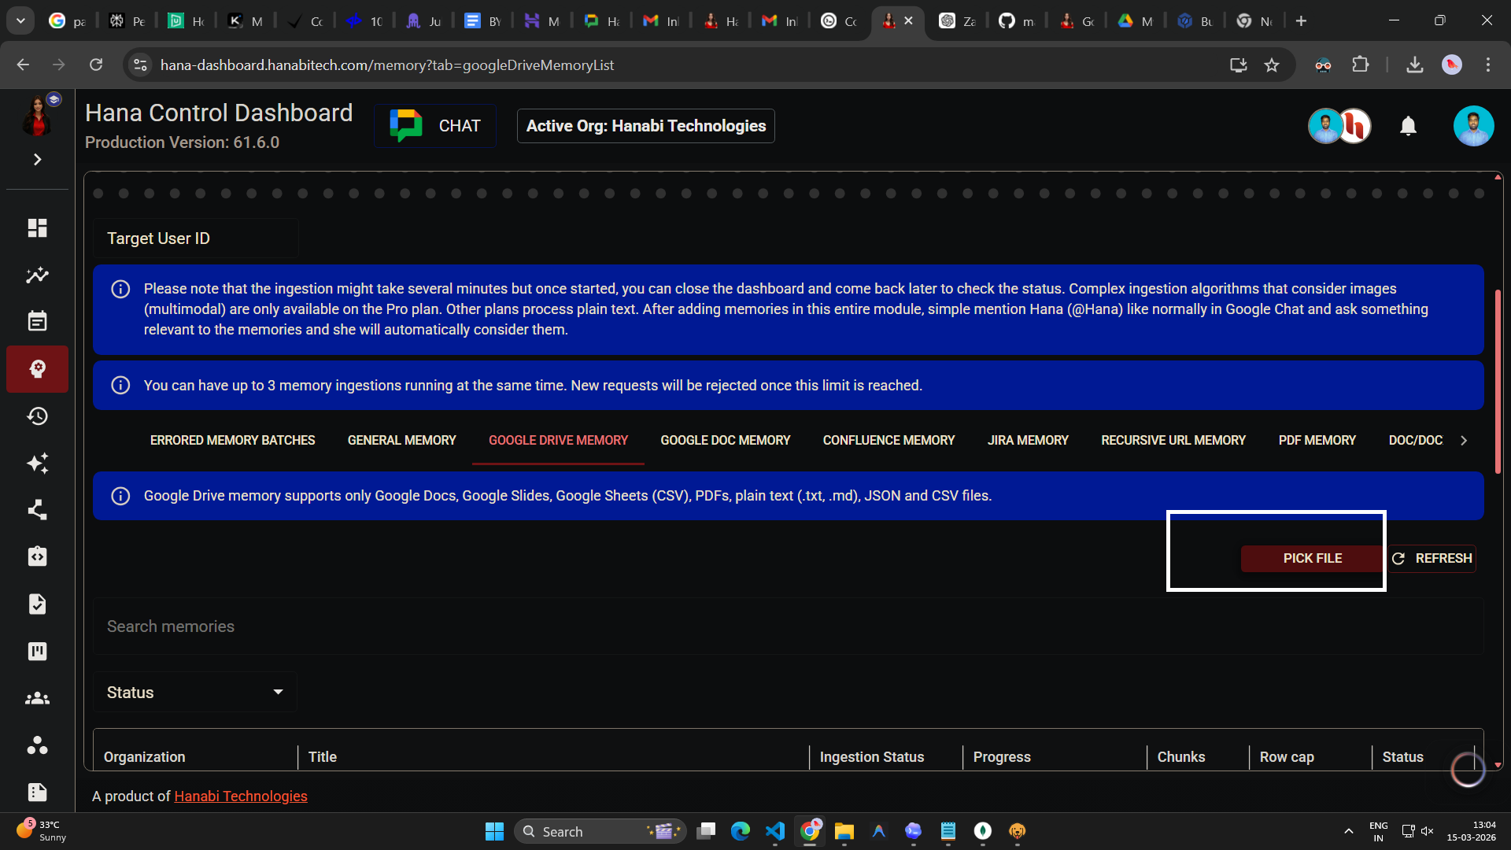Open the Hanabi Technologies link

pos(240,796)
